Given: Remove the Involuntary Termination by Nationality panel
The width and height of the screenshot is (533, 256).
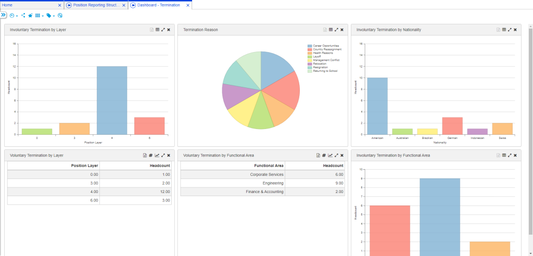Looking at the screenshot, I should pos(515,30).
